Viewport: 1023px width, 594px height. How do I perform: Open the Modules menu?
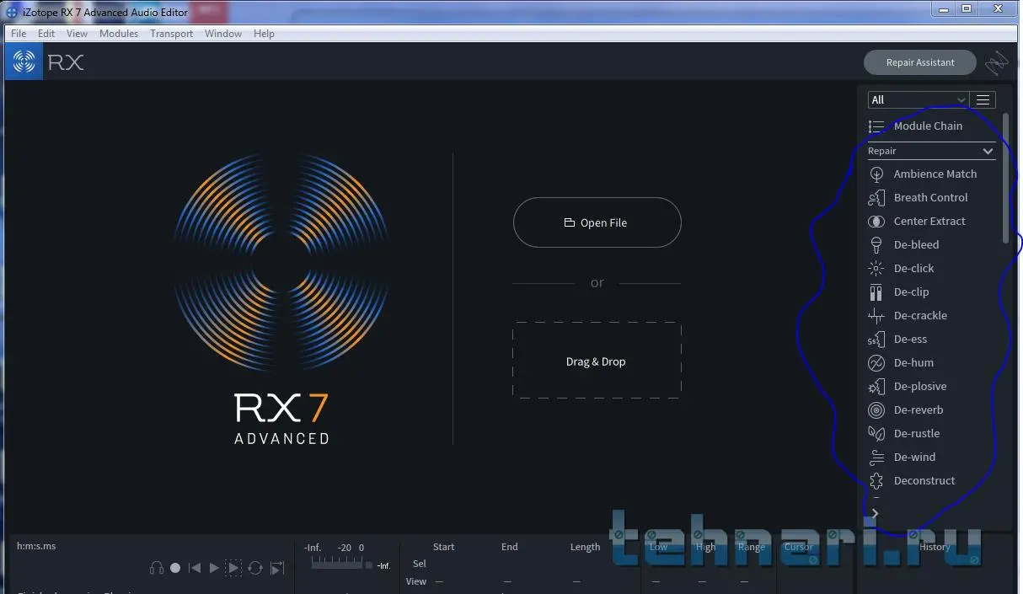click(119, 34)
